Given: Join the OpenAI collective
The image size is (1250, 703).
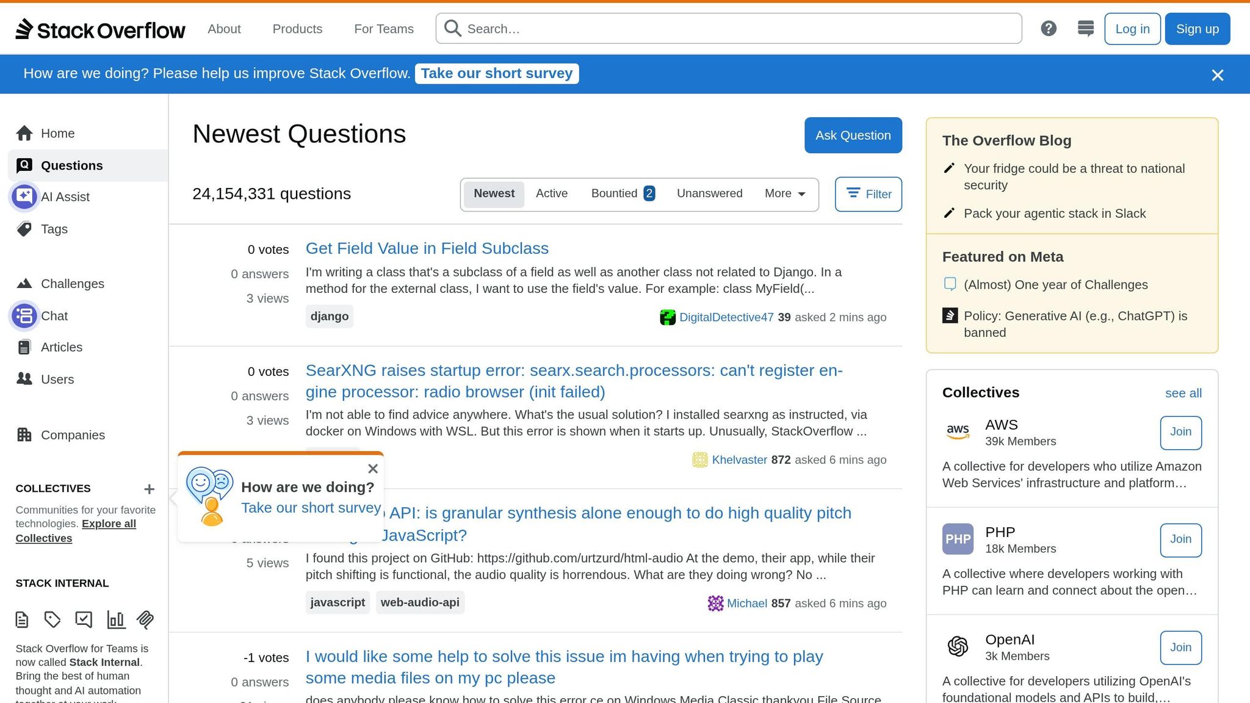Looking at the screenshot, I should coord(1180,647).
